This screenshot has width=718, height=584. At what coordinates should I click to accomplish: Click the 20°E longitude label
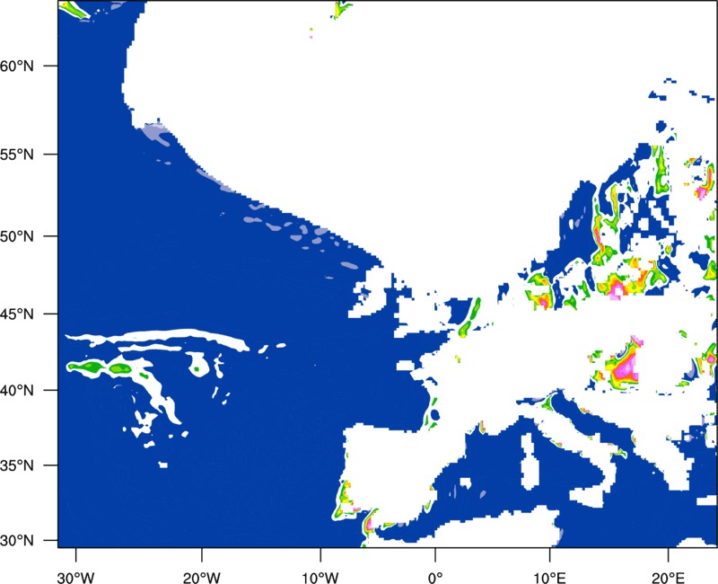tap(668, 578)
